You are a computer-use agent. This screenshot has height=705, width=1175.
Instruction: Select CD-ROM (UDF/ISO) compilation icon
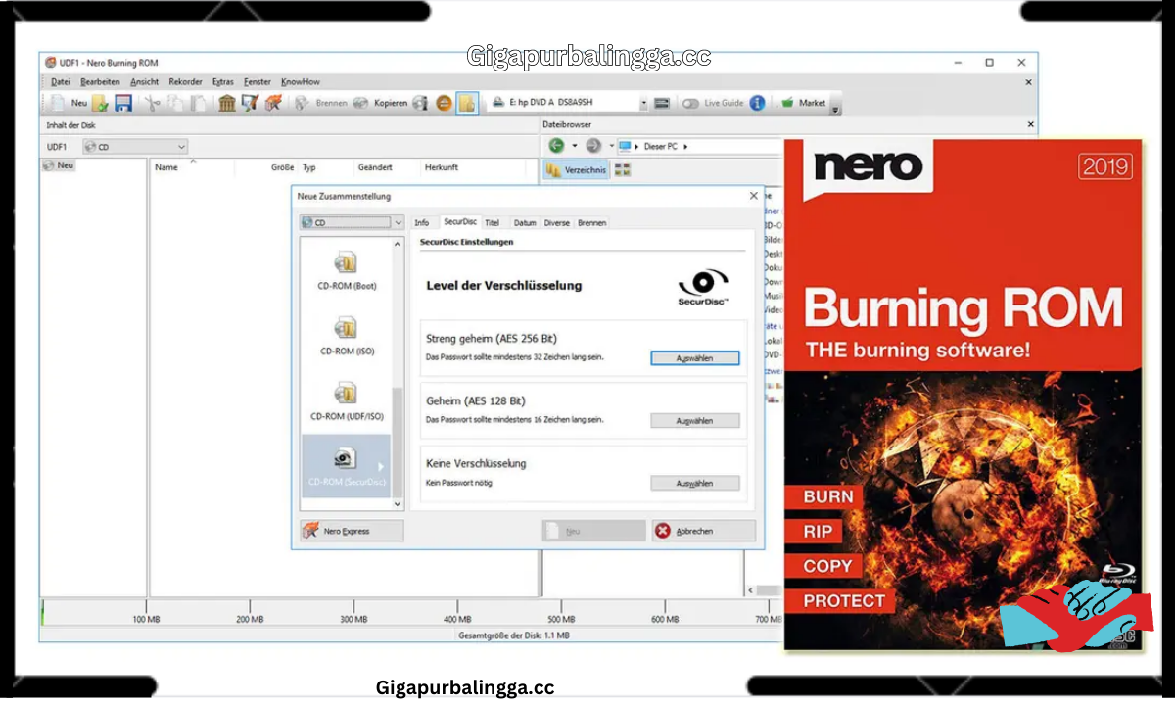coord(345,393)
